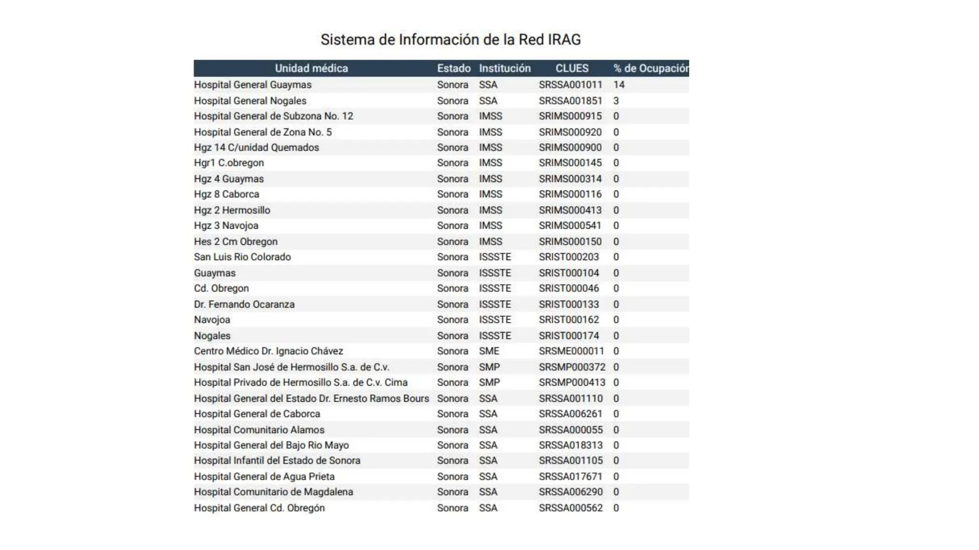Image resolution: width=979 pixels, height=550 pixels.
Task: Click Dr. Fernando Ocaranza entry
Action: (x=244, y=304)
